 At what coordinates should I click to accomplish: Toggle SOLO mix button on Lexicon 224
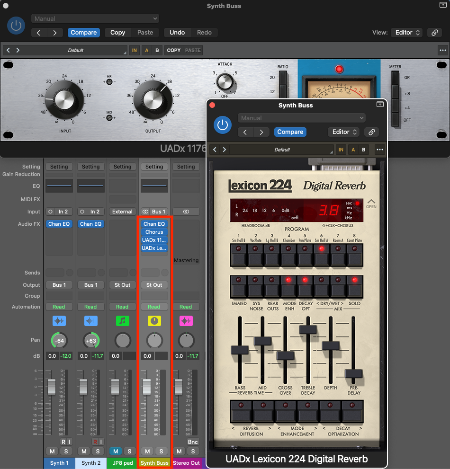coord(354,286)
